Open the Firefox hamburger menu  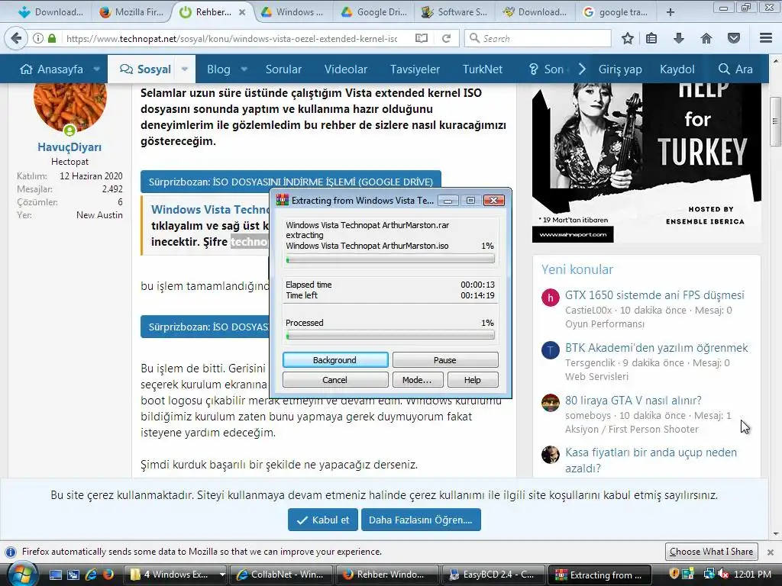tap(766, 38)
